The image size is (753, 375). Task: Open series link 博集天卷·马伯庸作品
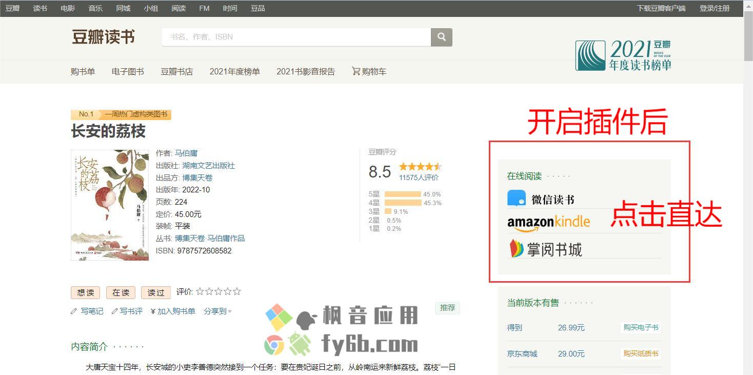click(x=210, y=238)
